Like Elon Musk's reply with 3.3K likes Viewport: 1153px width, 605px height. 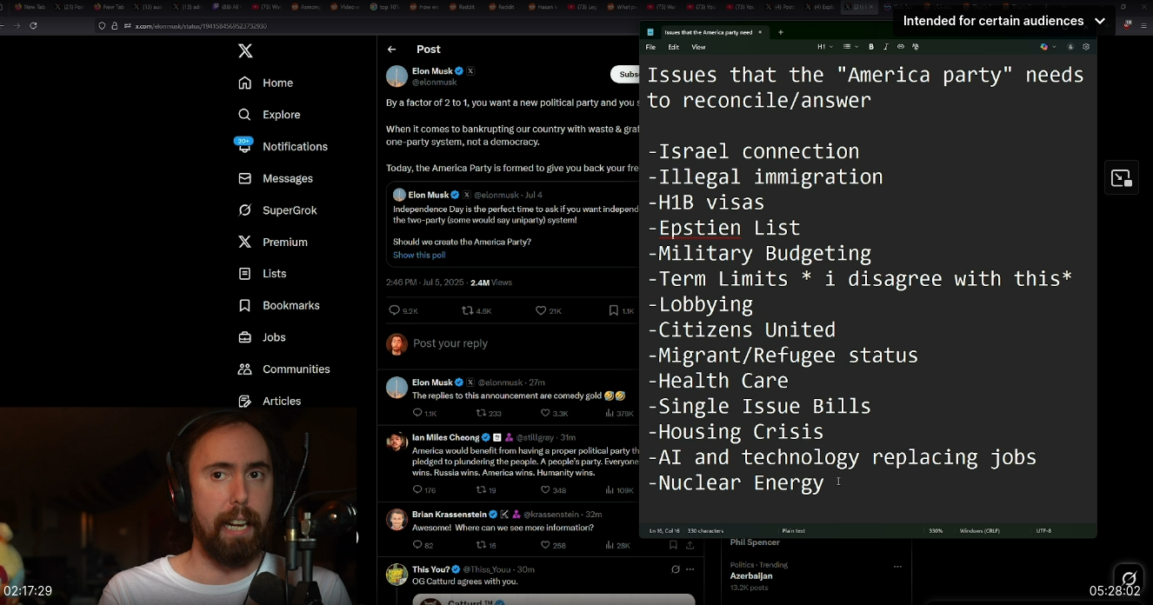point(554,414)
